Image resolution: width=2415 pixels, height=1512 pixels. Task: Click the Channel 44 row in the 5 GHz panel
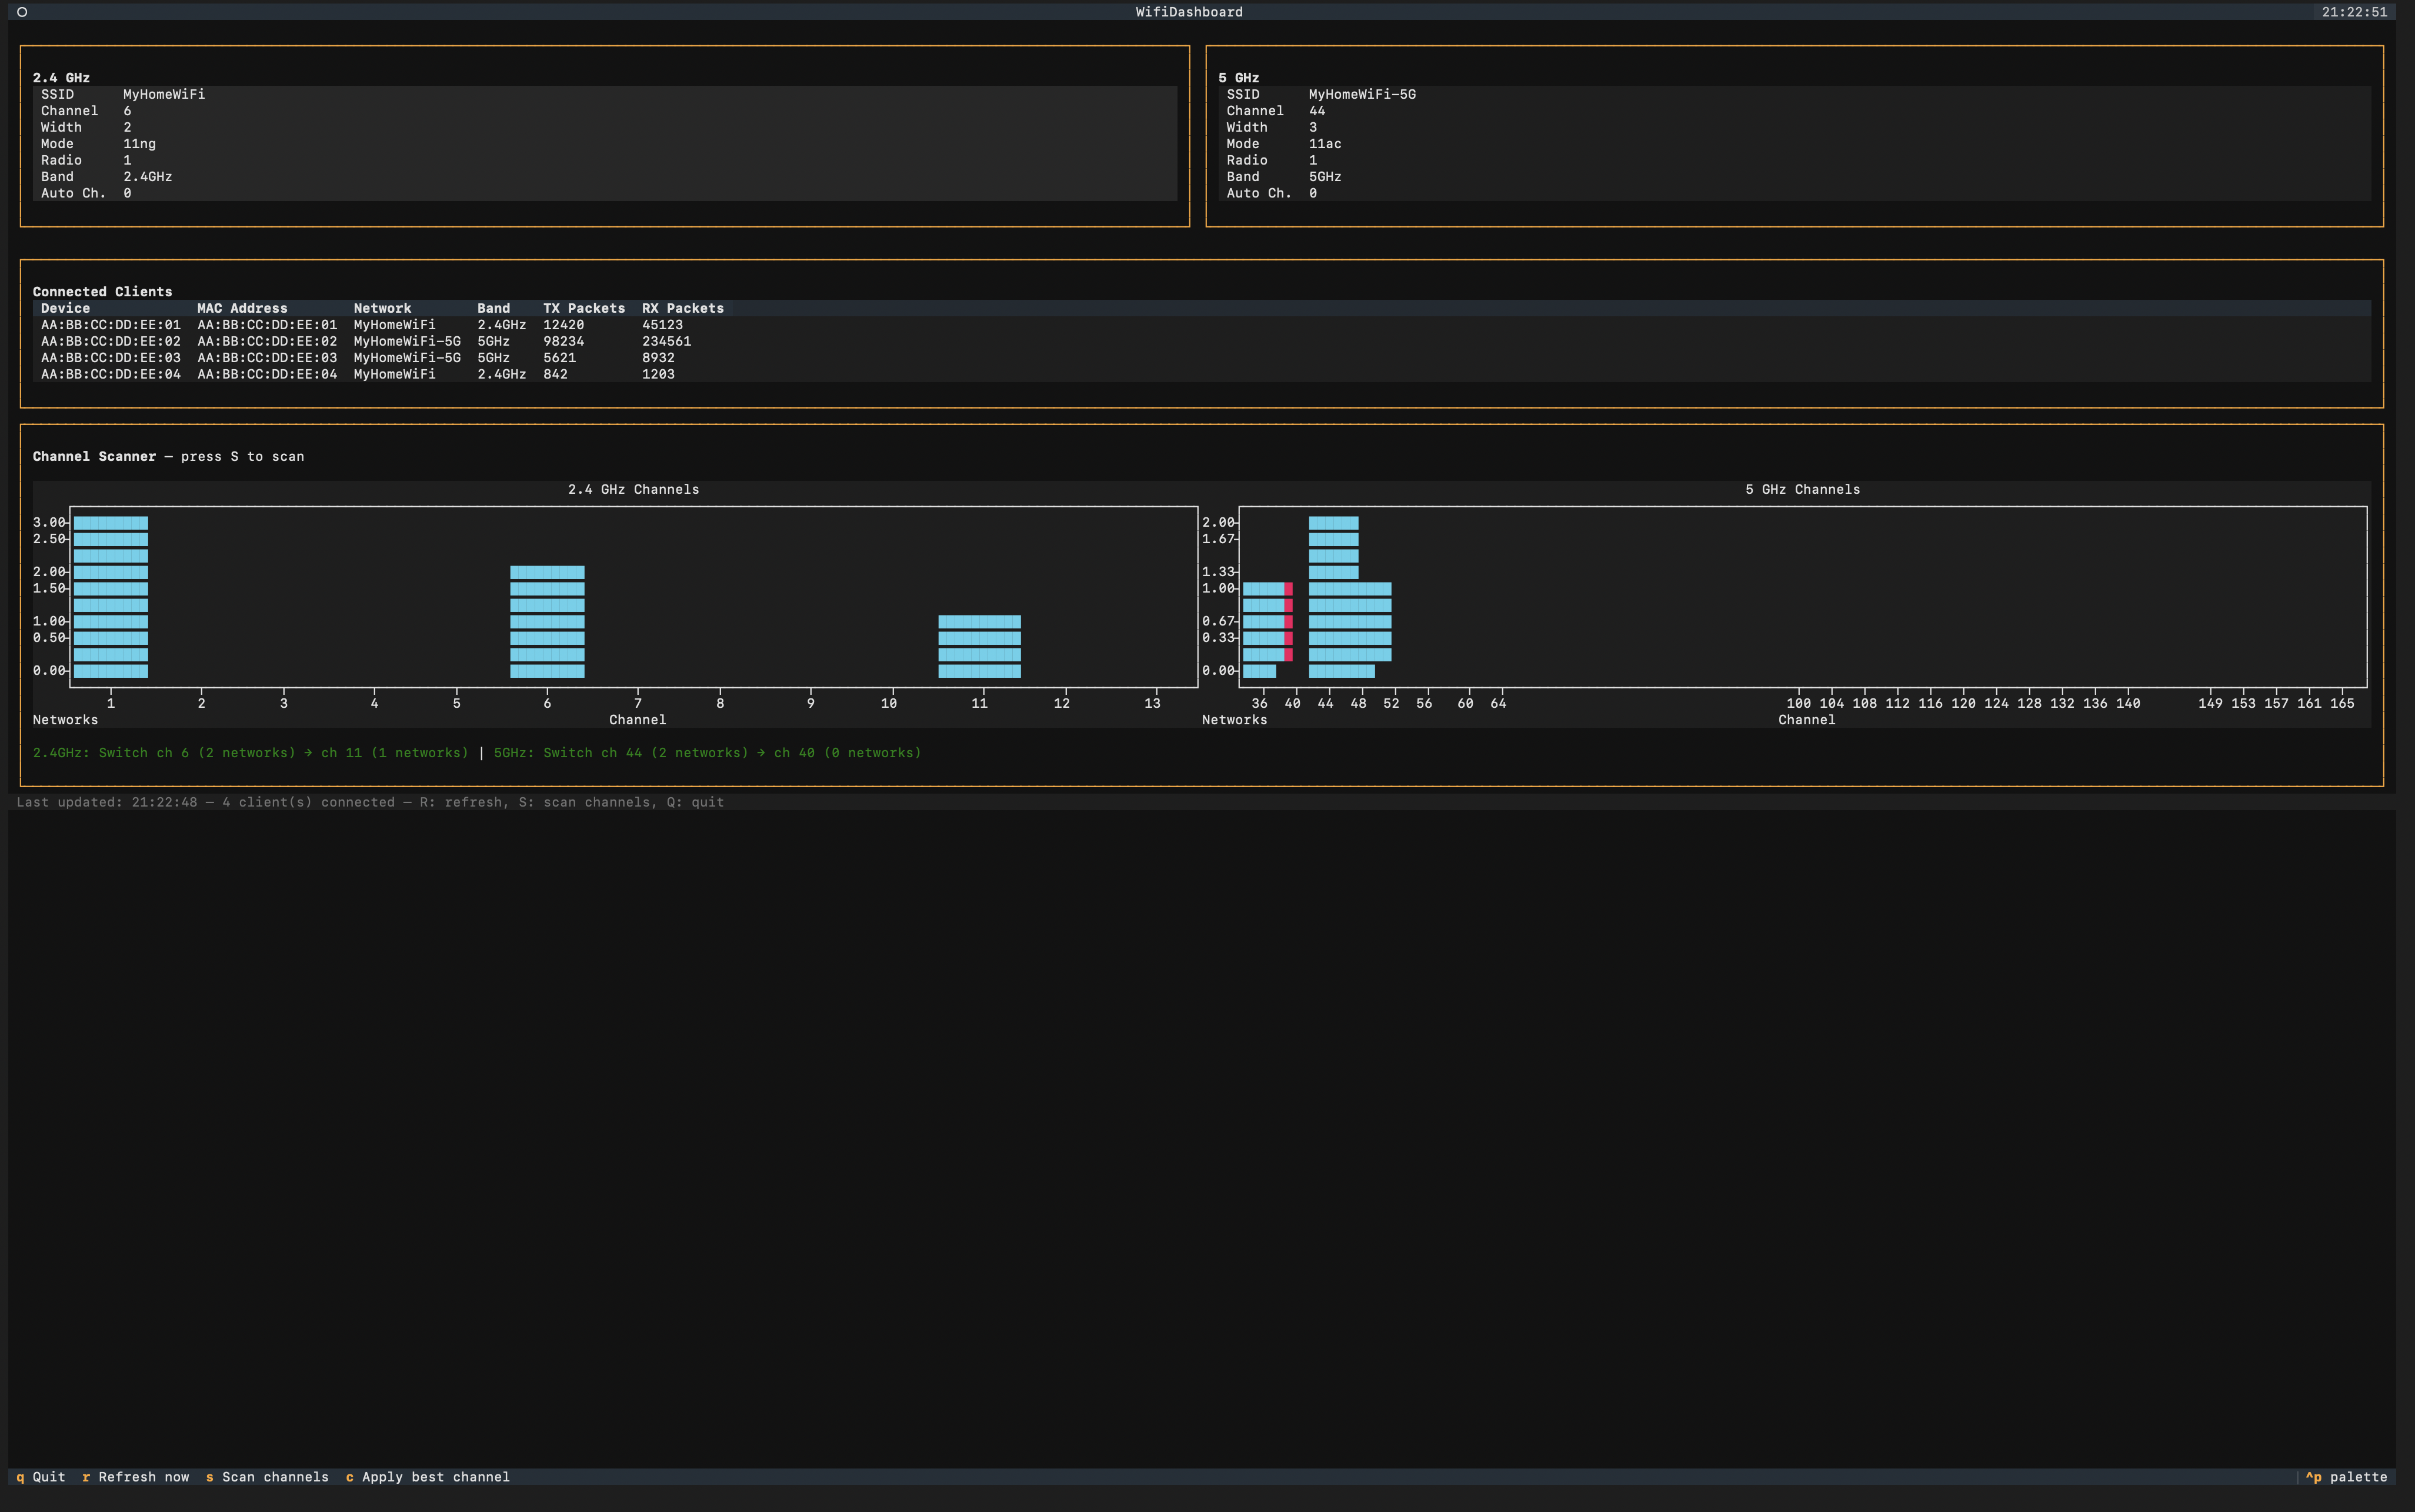coord(1276,111)
